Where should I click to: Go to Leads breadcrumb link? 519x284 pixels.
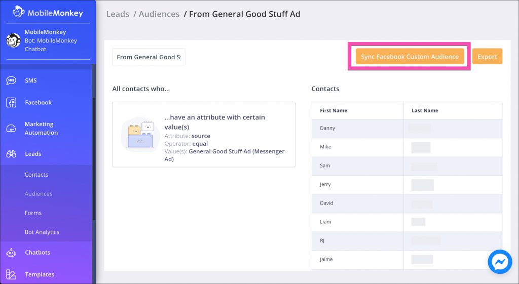click(118, 14)
